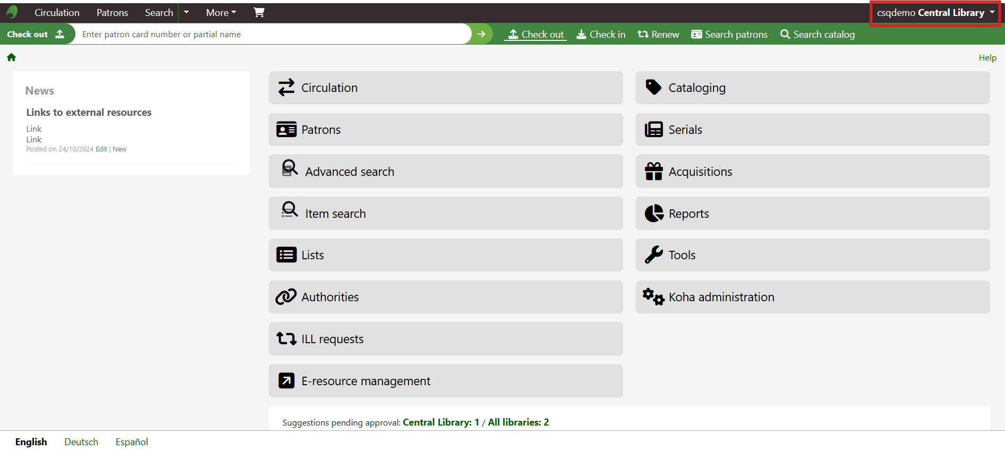Click the first Link text in News

click(34, 129)
